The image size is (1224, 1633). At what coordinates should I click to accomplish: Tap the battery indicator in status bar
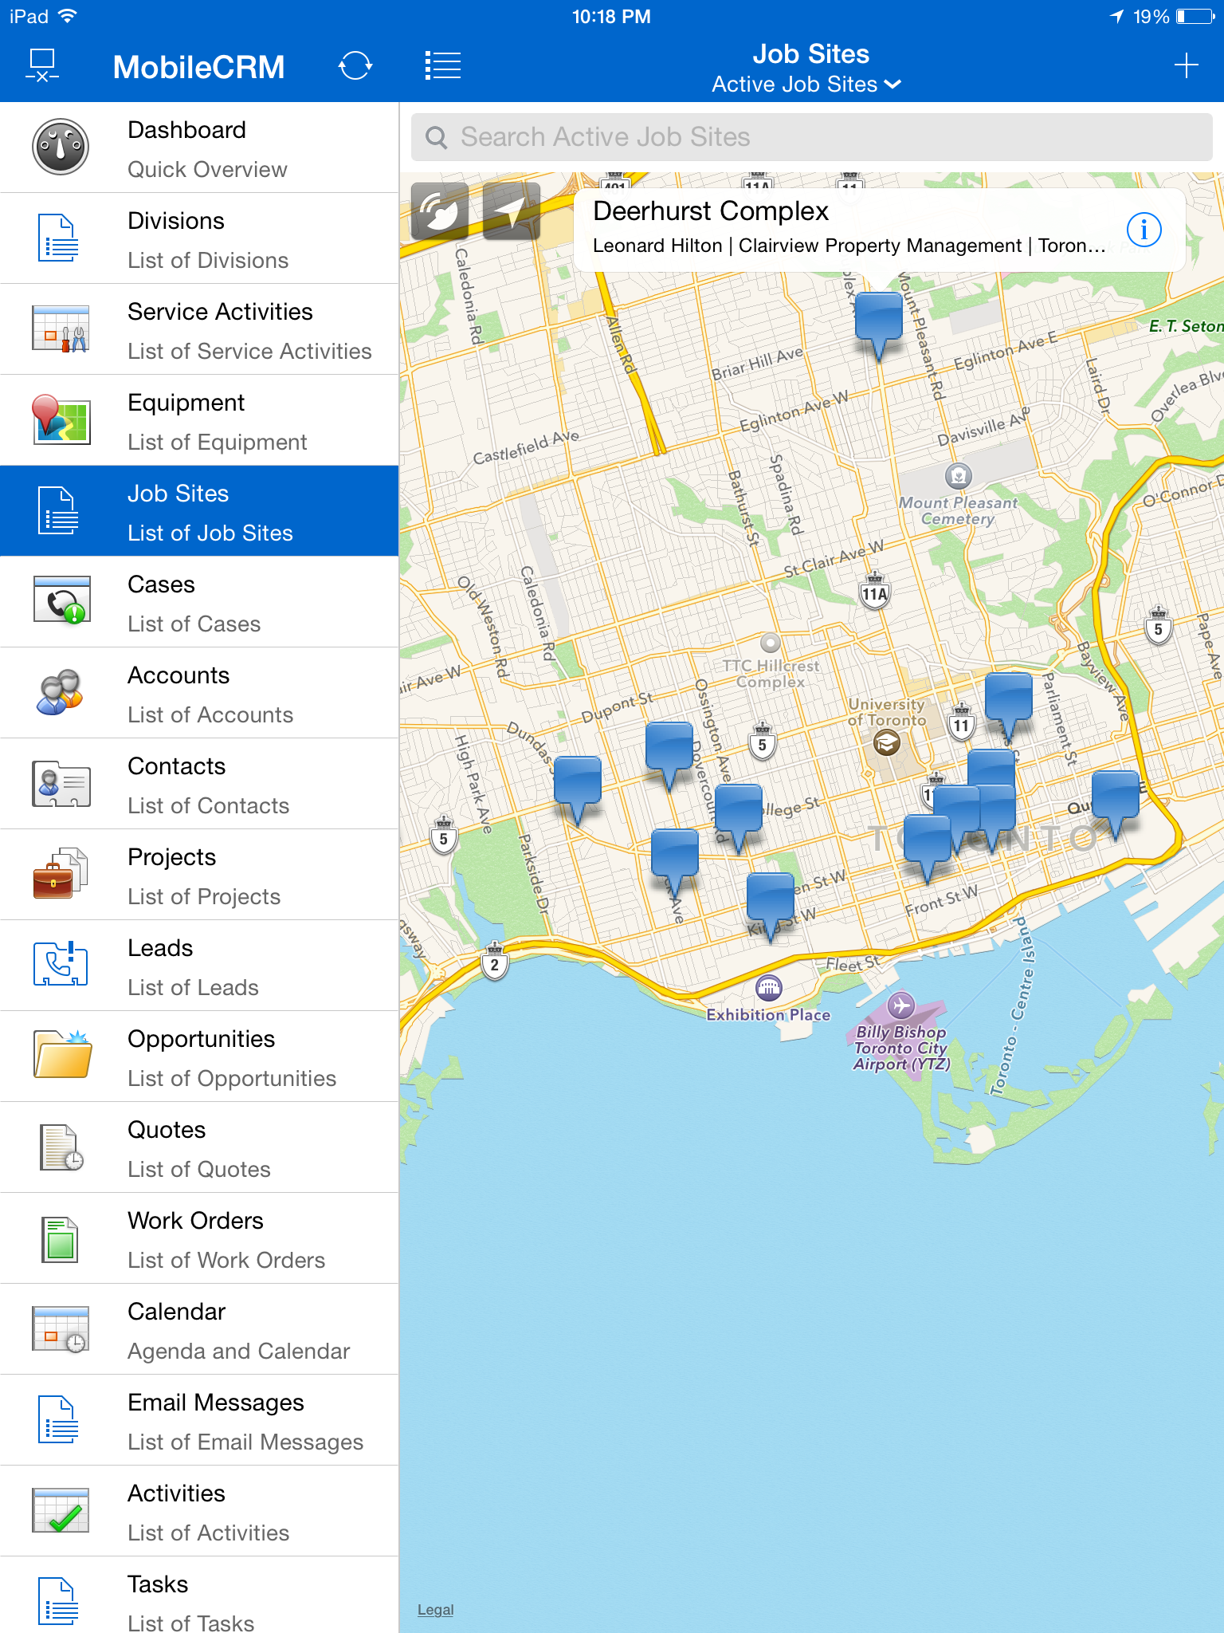coord(1195,17)
